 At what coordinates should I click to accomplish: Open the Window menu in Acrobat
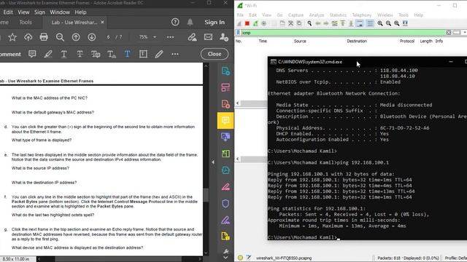pyautogui.click(x=60, y=12)
